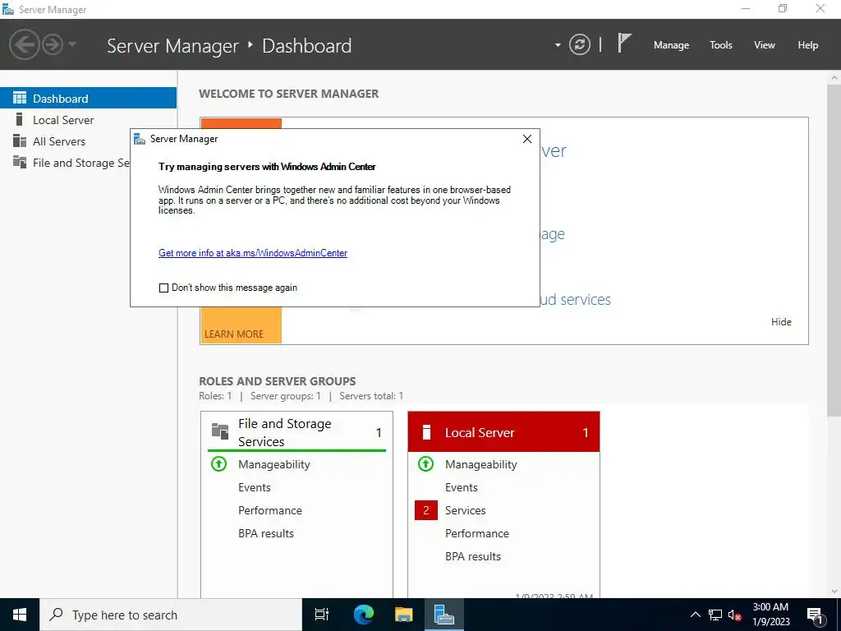Click the network tray icon
The width and height of the screenshot is (841, 631).
pyautogui.click(x=715, y=615)
